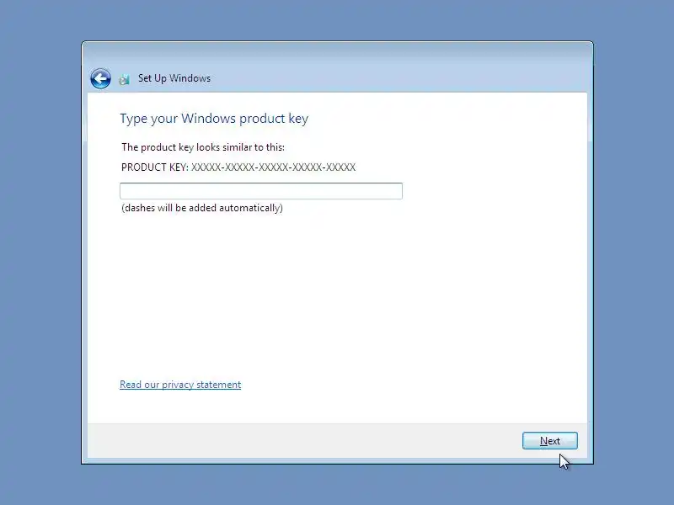Select the 'Type your Windows product key' heading
674x505 pixels.
214,119
